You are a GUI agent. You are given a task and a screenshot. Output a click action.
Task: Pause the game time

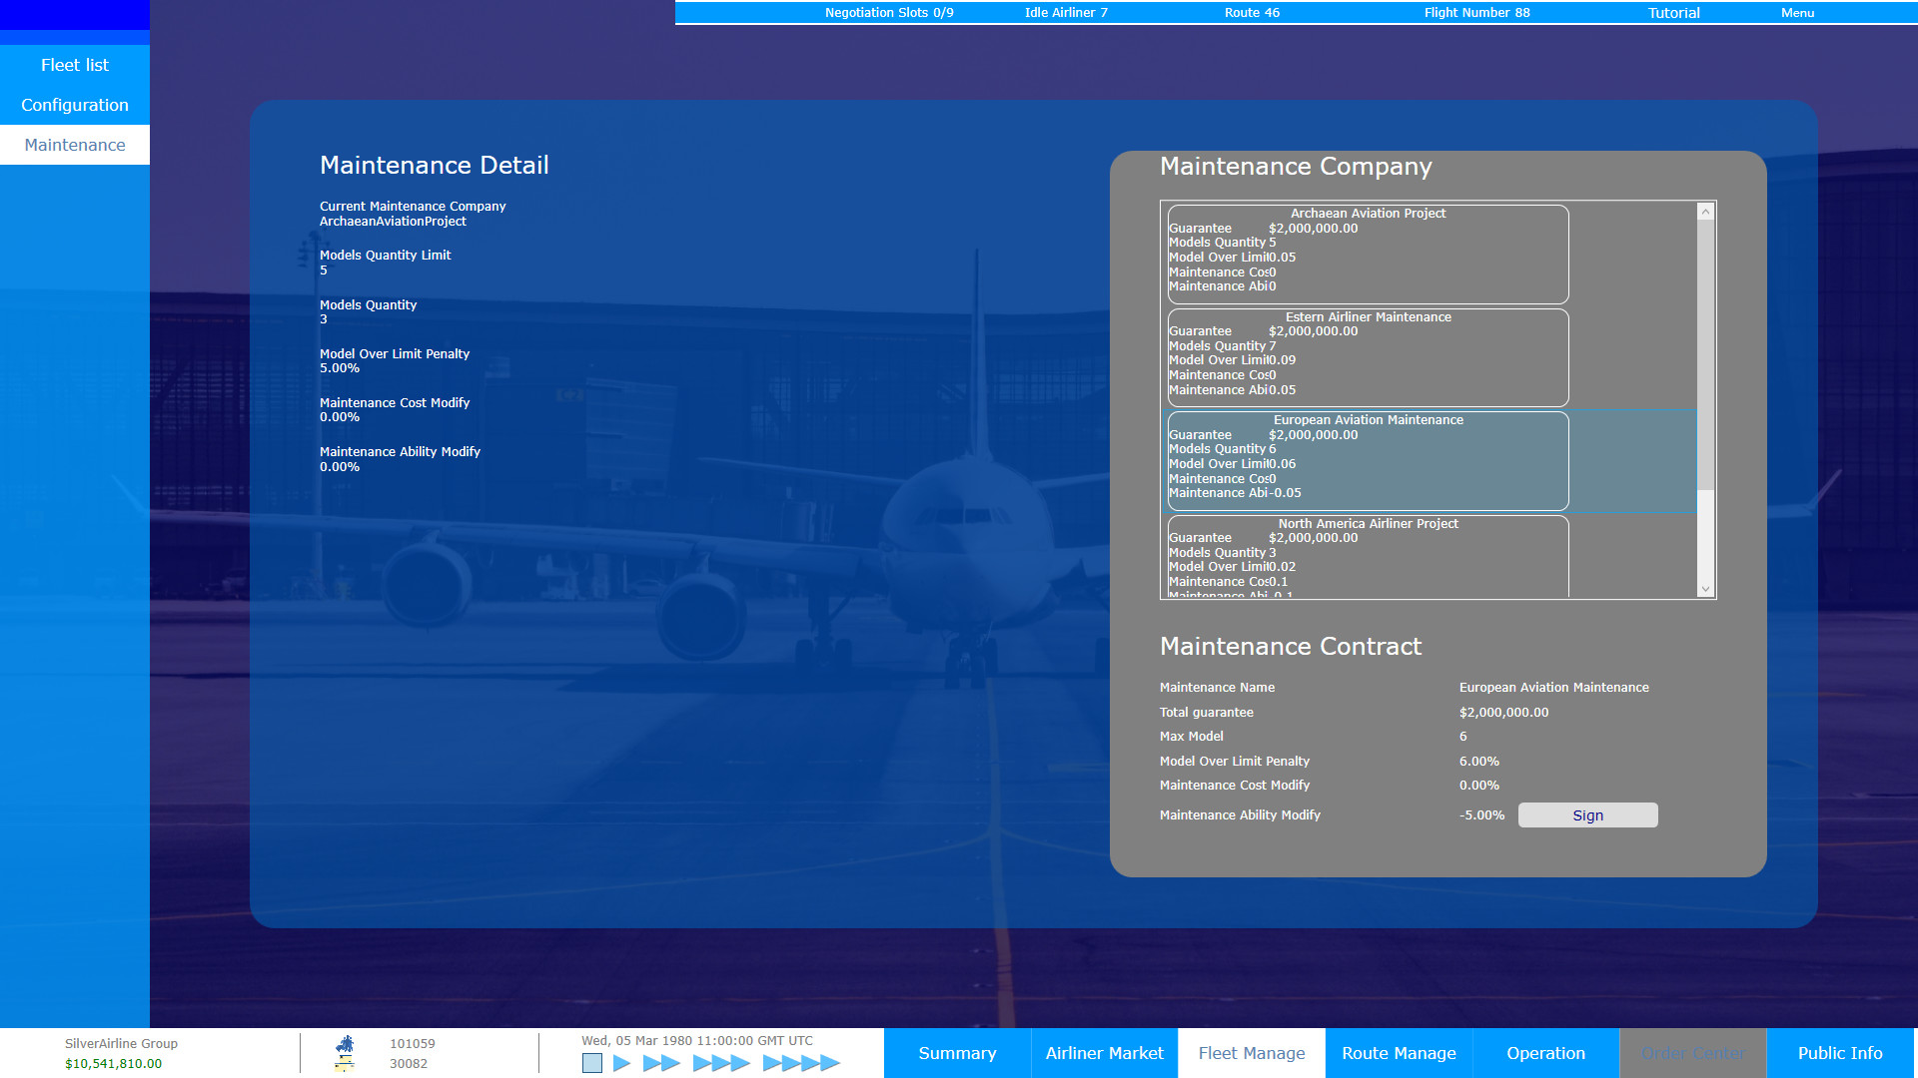pos(593,1063)
